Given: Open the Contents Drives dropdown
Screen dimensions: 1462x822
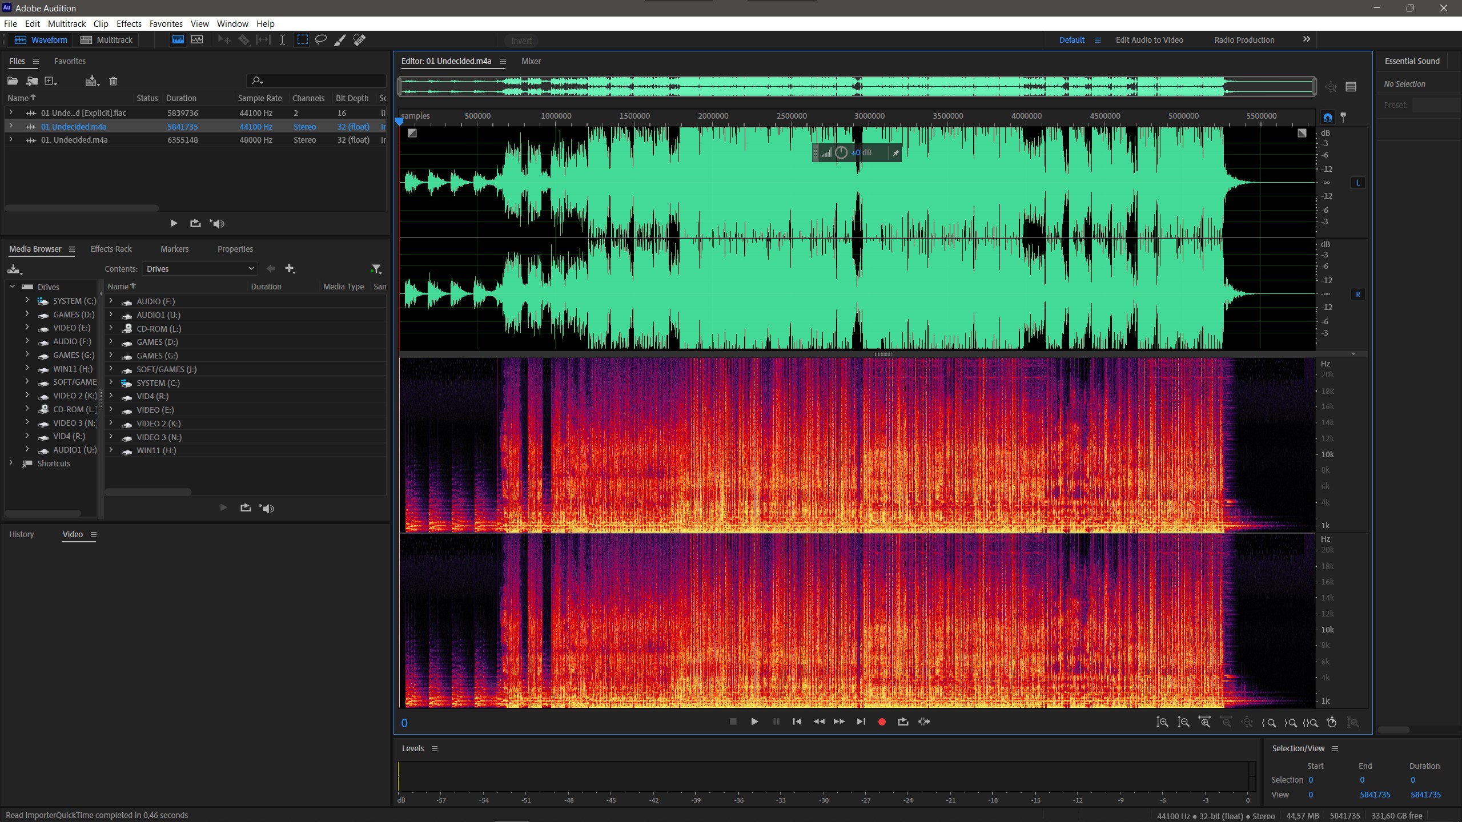Looking at the screenshot, I should point(199,269).
